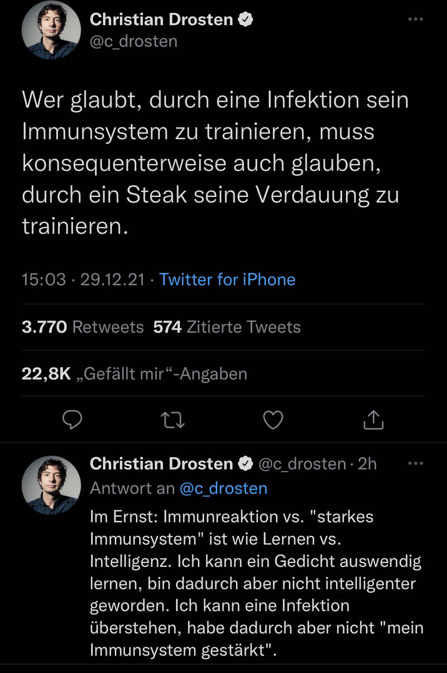The height and width of the screenshot is (673, 447).
Task: Click the "Twitter for iPhone" source link
Action: [x=227, y=279]
